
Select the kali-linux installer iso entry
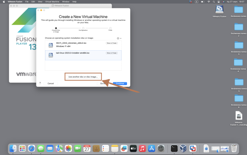pyautogui.click(x=83, y=55)
